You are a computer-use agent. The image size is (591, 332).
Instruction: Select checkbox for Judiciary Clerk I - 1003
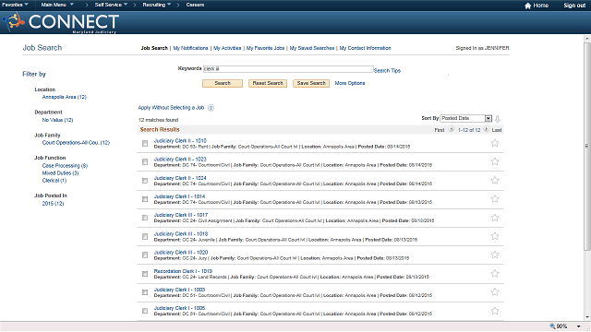click(145, 292)
